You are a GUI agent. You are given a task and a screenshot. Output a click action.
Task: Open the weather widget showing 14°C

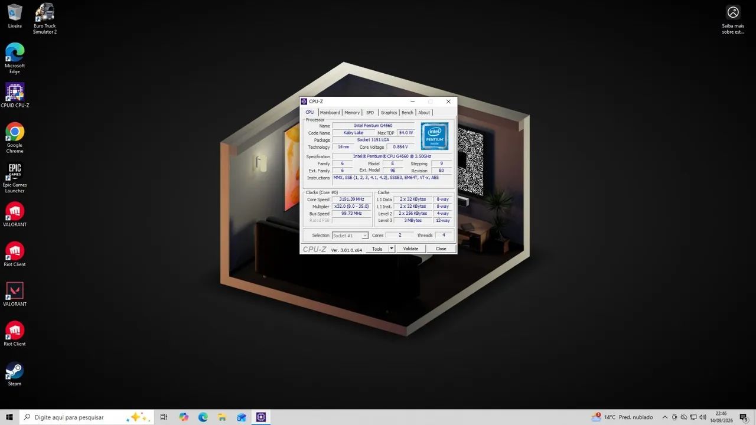pyautogui.click(x=622, y=417)
